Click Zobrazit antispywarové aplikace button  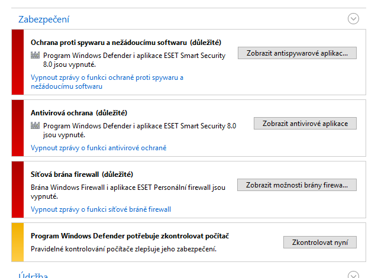pyautogui.click(x=298, y=53)
